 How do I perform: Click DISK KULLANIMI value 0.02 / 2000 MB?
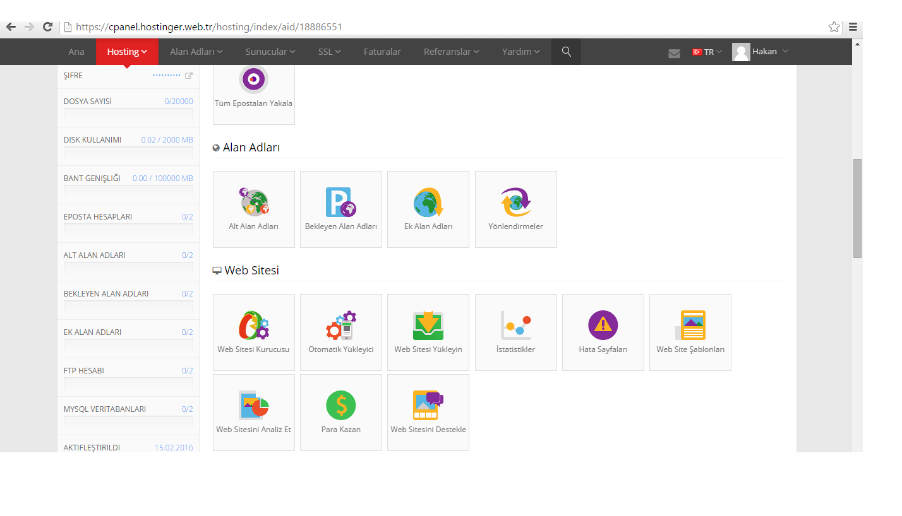tap(167, 139)
